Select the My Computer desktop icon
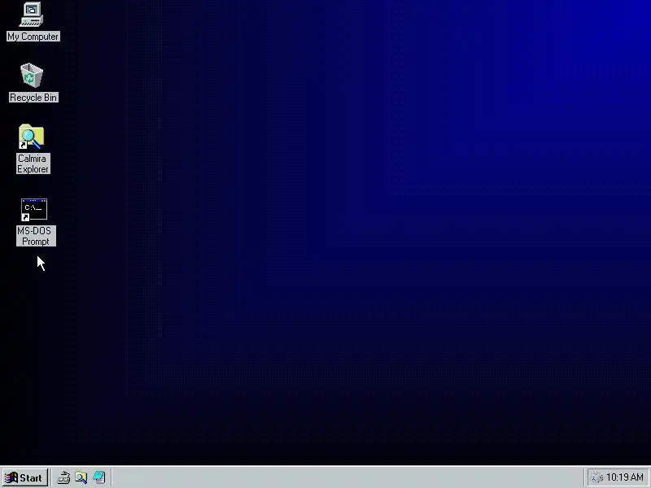 point(32,15)
